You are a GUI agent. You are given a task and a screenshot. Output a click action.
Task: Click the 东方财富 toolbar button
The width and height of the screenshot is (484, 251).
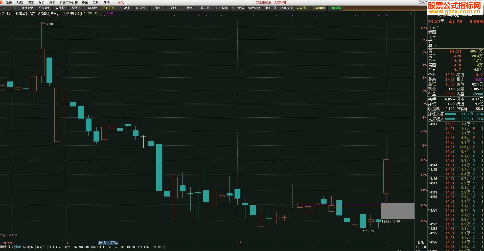click(222, 8)
